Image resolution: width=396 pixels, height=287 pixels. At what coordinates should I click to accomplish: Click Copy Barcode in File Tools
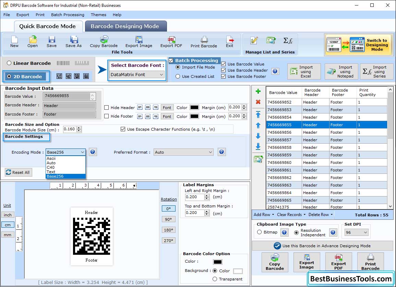click(x=104, y=42)
